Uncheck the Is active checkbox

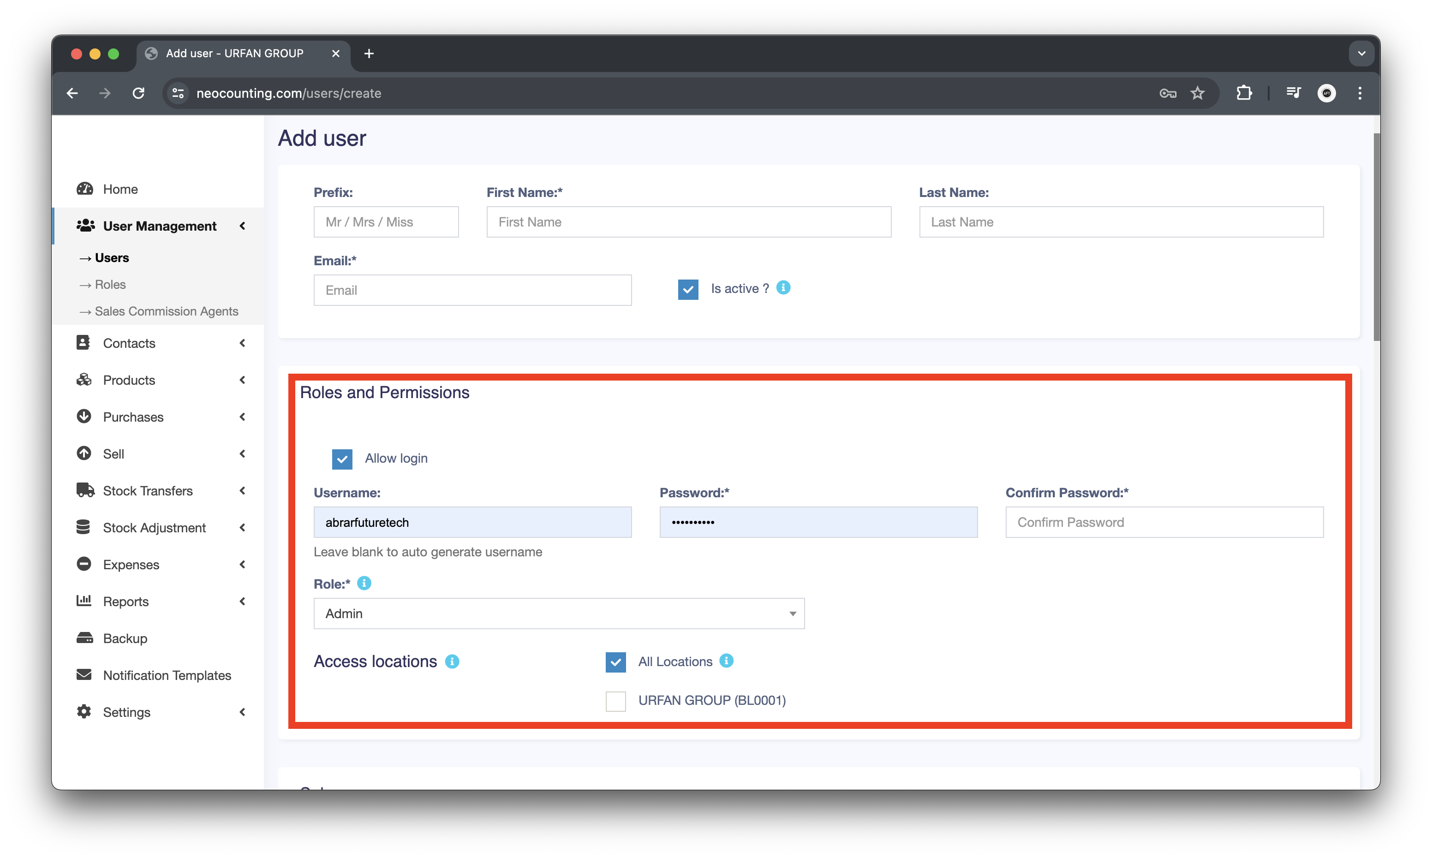pos(688,289)
